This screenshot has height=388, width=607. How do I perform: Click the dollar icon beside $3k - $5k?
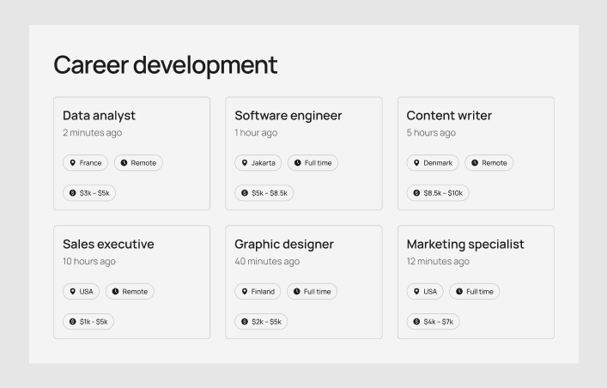click(x=73, y=193)
